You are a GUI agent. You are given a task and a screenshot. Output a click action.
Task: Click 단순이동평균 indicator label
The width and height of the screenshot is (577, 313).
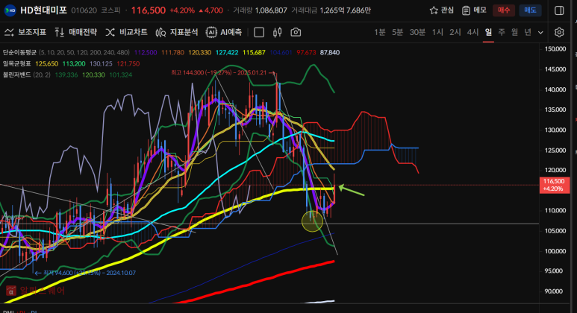coord(19,52)
